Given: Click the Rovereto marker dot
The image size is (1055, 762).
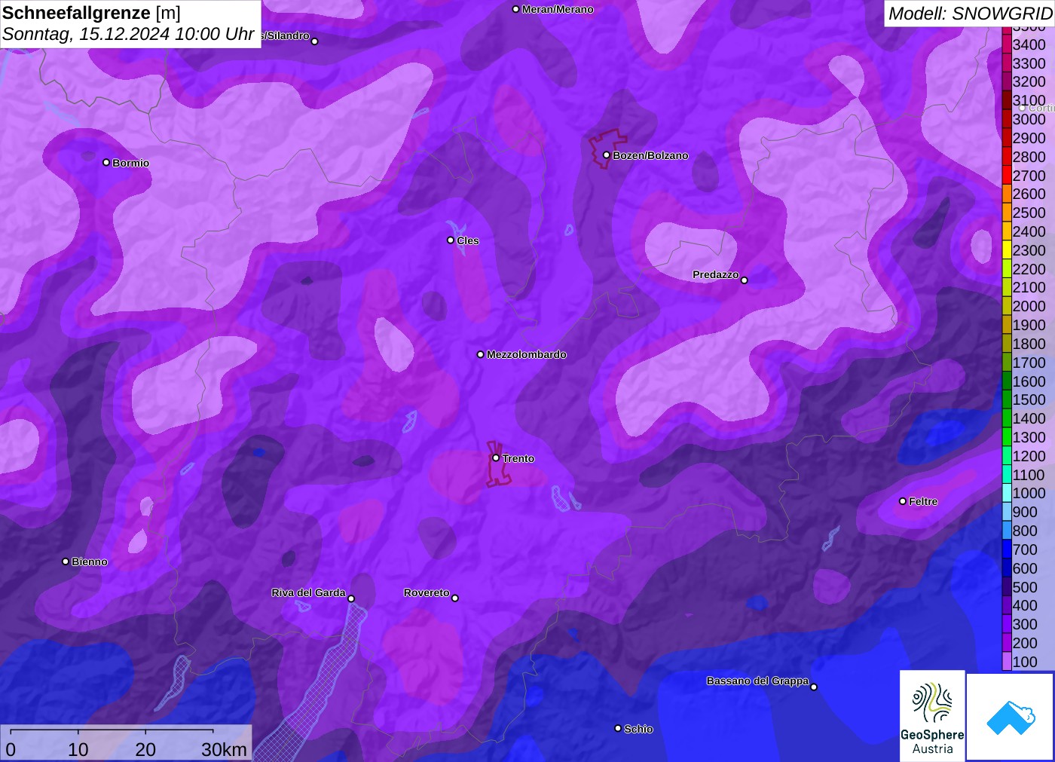Looking at the screenshot, I should click(455, 598).
